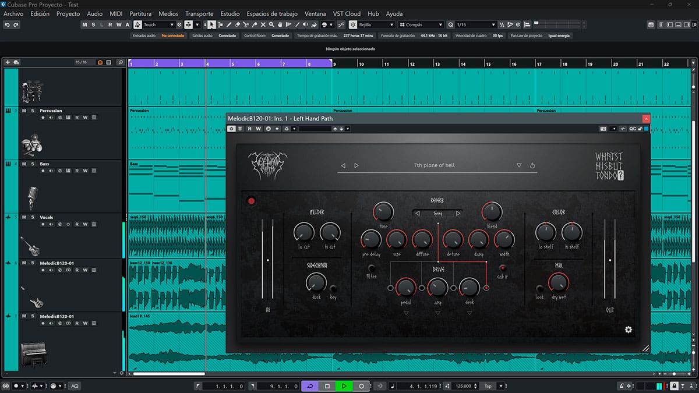Expand the amp drive options triangle
The height and width of the screenshot is (393, 699).
(x=437, y=313)
